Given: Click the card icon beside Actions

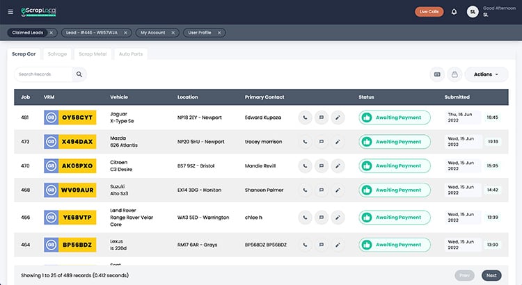Looking at the screenshot, I should [437, 74].
